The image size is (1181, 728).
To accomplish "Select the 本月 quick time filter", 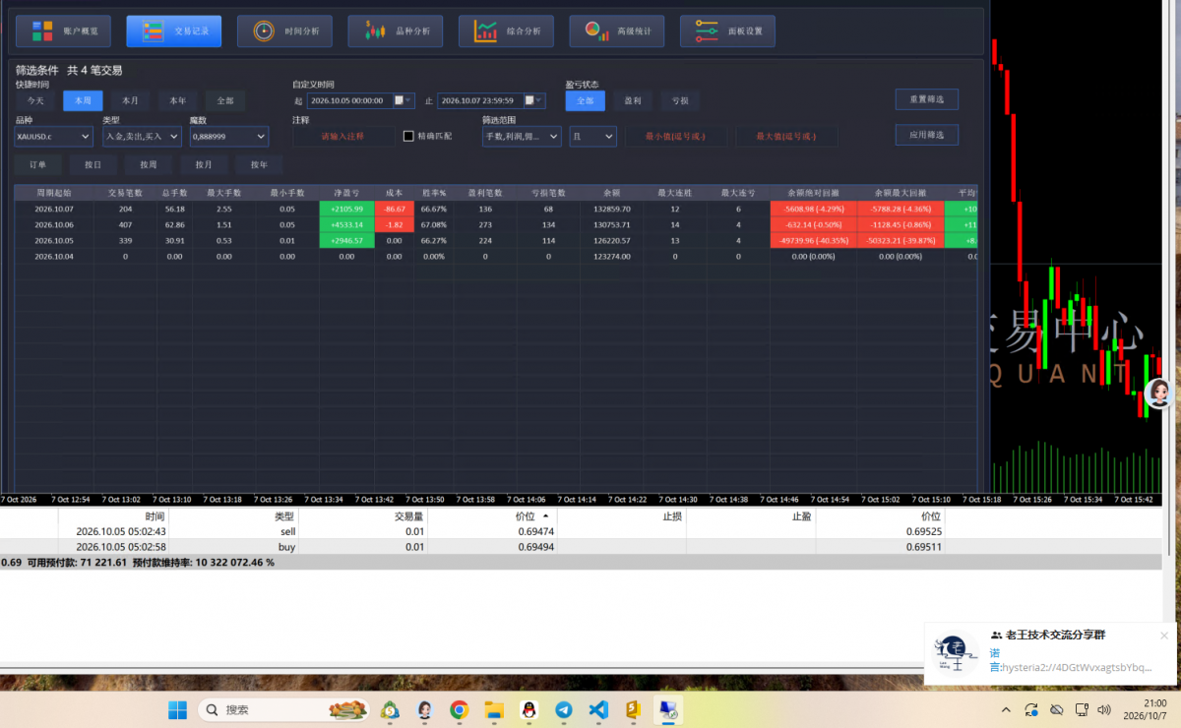I will pyautogui.click(x=130, y=100).
